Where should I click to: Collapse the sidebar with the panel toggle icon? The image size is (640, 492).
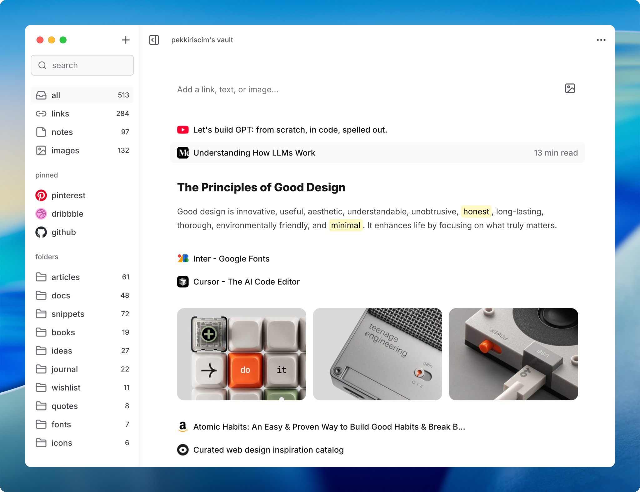coord(154,40)
